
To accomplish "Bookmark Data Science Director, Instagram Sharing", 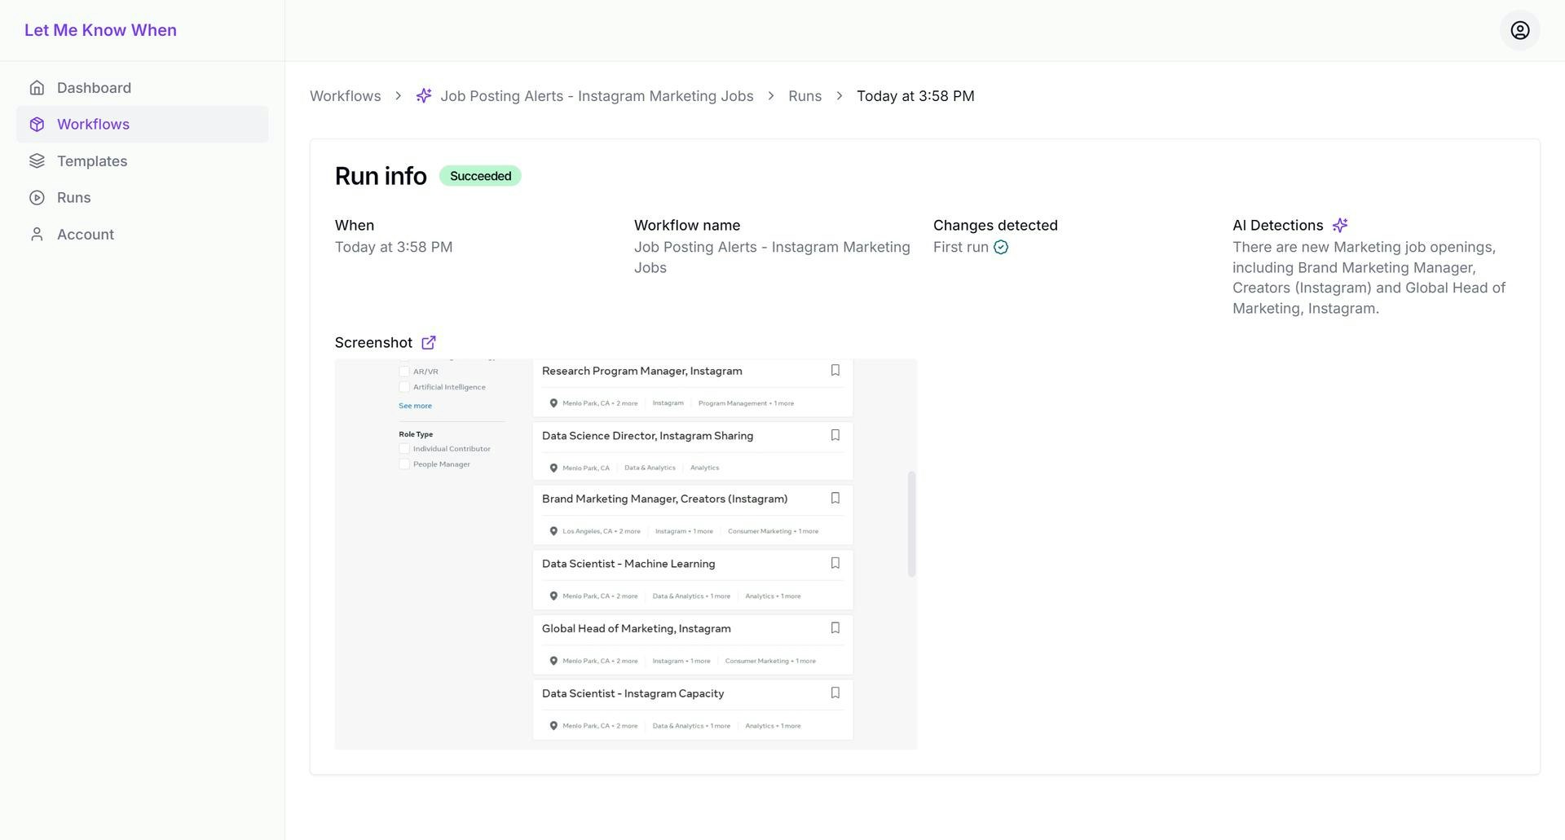I will pos(835,435).
